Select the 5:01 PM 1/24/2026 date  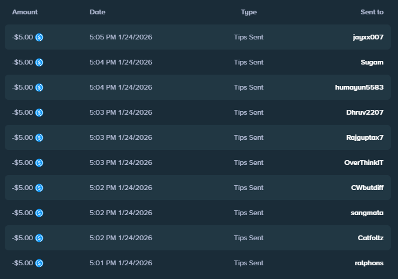click(x=121, y=263)
